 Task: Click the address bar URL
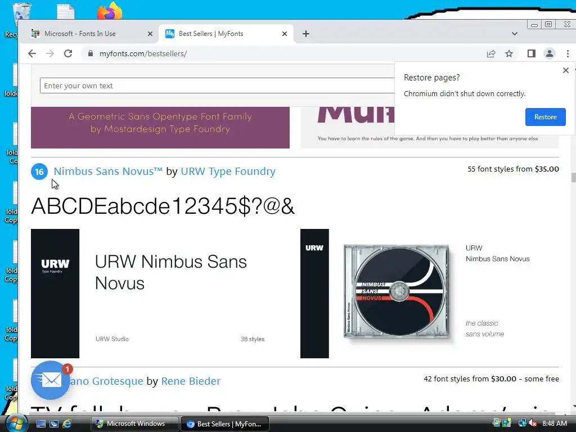pyautogui.click(x=143, y=53)
